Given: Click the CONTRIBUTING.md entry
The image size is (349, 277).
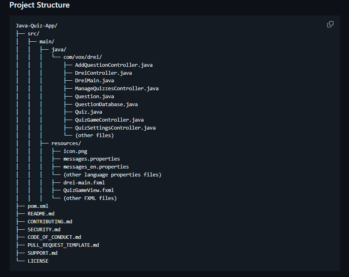Looking at the screenshot, I should [50, 221].
